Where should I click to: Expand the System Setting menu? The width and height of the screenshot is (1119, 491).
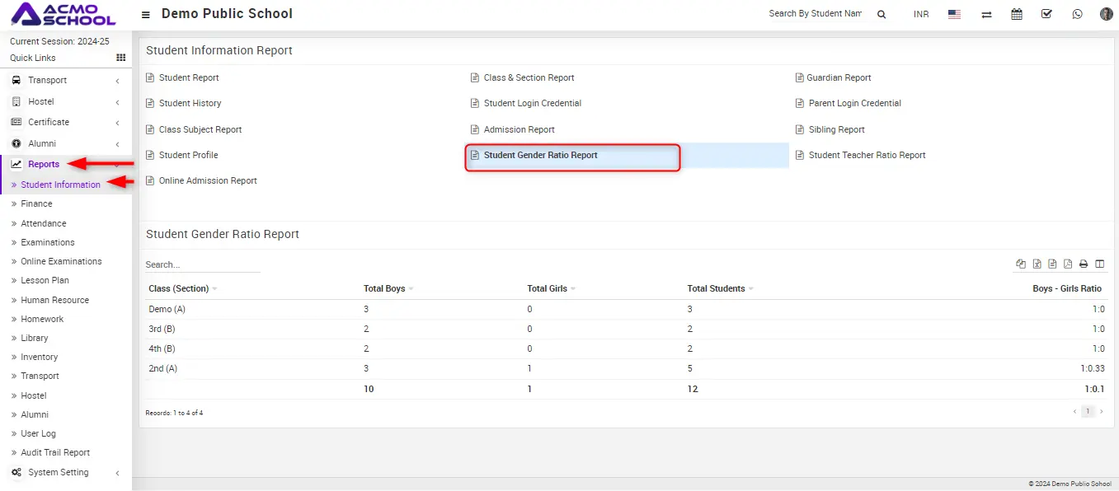[58, 472]
